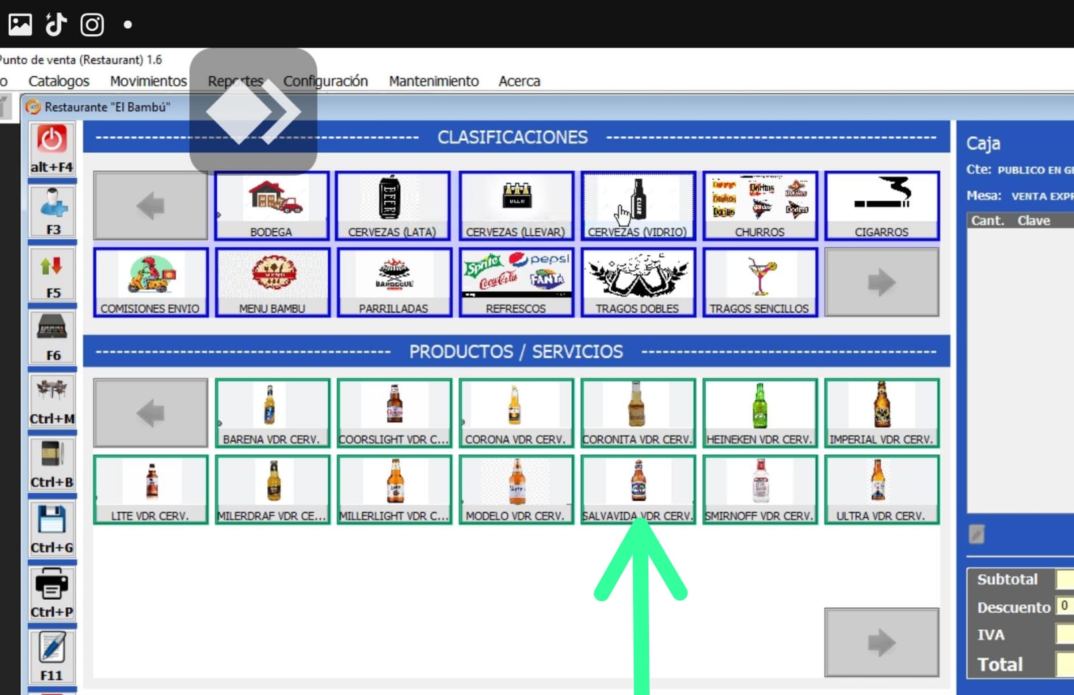Select PARRILLADAS category
Image resolution: width=1074 pixels, height=695 pixels.
393,282
